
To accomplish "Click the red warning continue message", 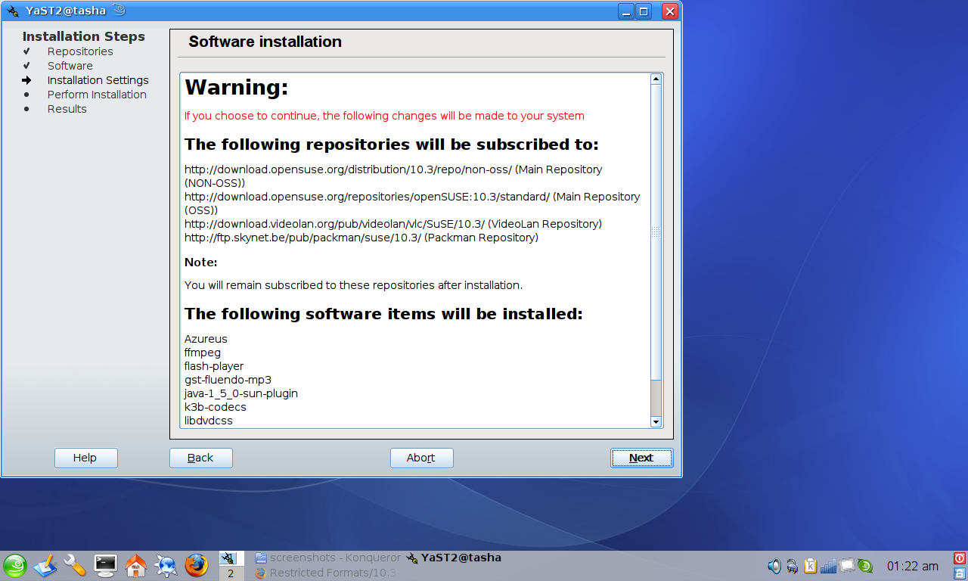I will 384,116.
